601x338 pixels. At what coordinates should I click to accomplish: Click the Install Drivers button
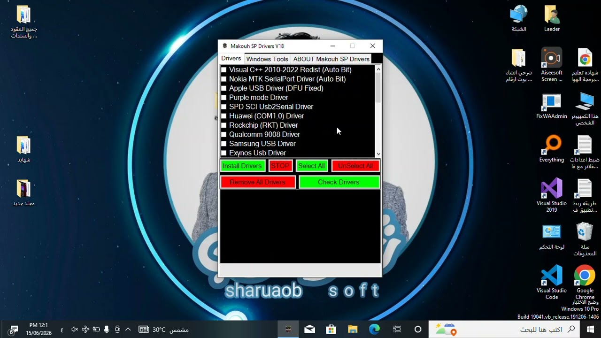click(x=242, y=166)
